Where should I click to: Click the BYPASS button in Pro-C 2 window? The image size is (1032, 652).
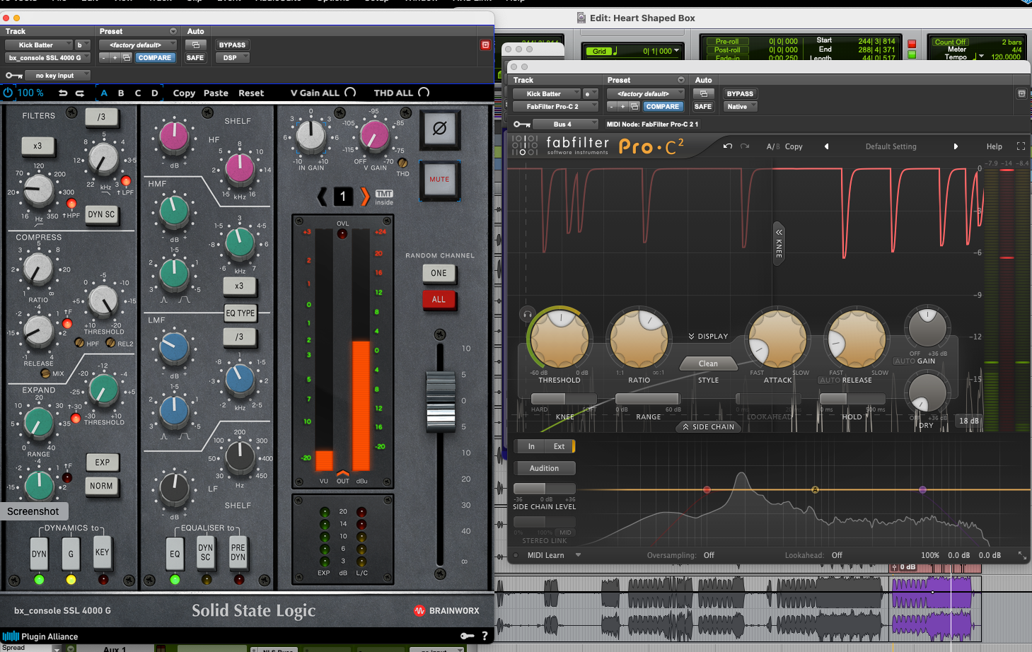740,93
